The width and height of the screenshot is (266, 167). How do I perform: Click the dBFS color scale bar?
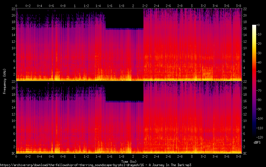coord(254,82)
